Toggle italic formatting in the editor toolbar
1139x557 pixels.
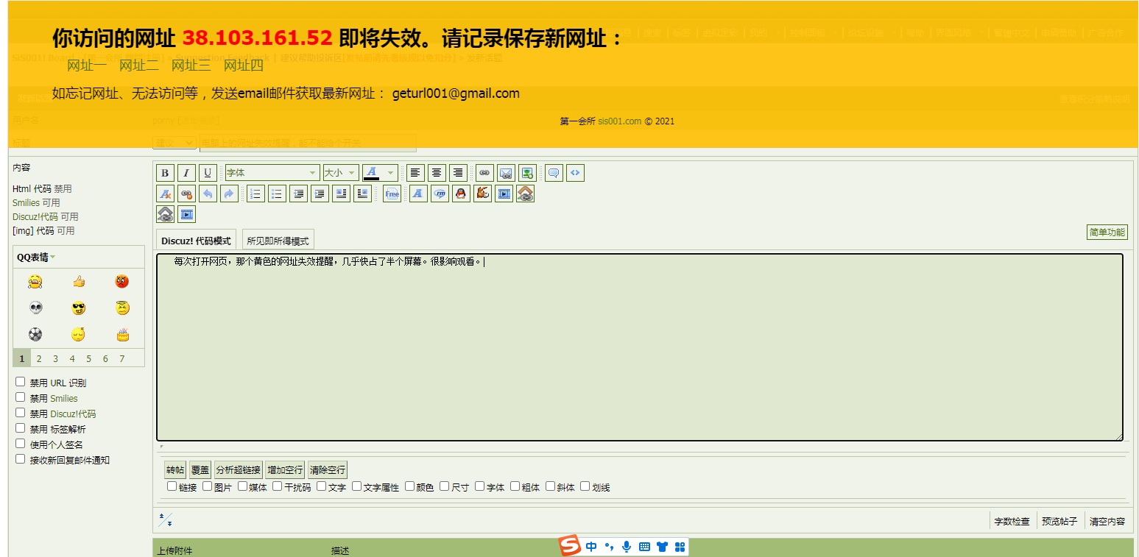point(187,173)
